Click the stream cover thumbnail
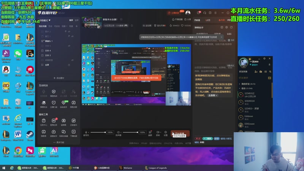304x171 pixels. pyautogui.click(x=92, y=23)
